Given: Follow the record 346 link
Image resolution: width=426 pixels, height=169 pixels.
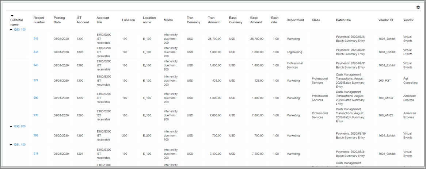Looking at the screenshot, I should point(36,65).
